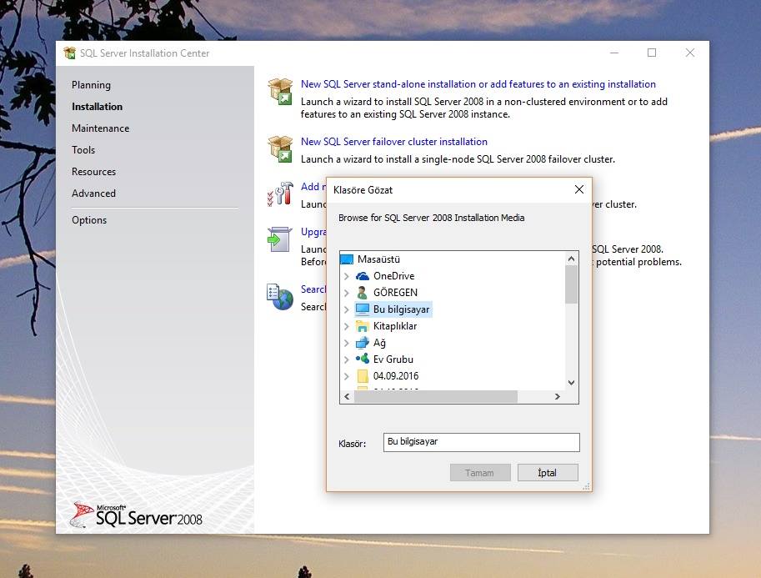The image size is (761, 578).
Task: Expand the Ev Grubu tree node
Action: (x=347, y=359)
